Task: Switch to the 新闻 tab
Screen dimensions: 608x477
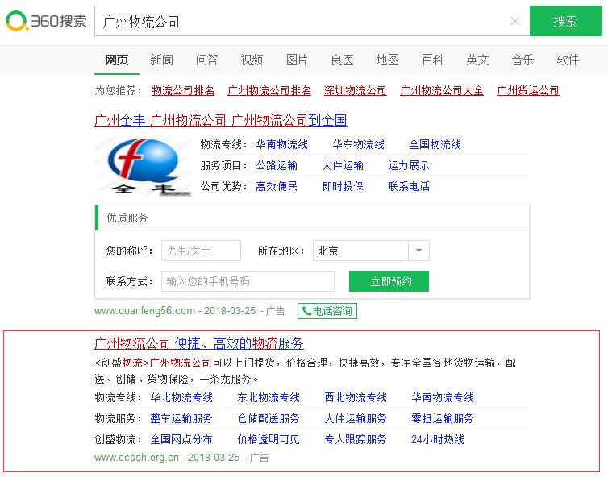Action: tap(161, 60)
